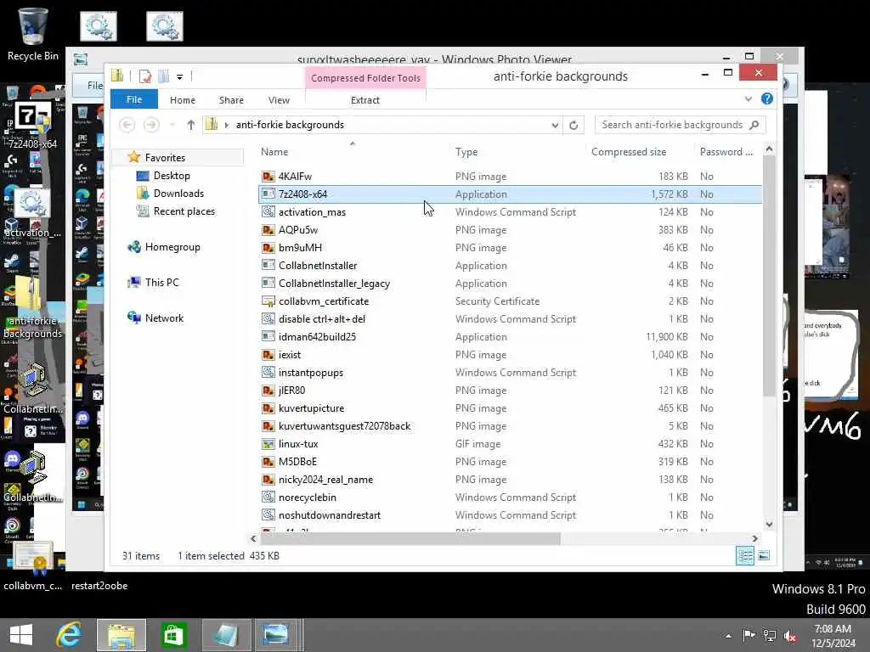The height and width of the screenshot is (652, 870).
Task: Open the recent locations dropdown arrow
Action: 172,126
